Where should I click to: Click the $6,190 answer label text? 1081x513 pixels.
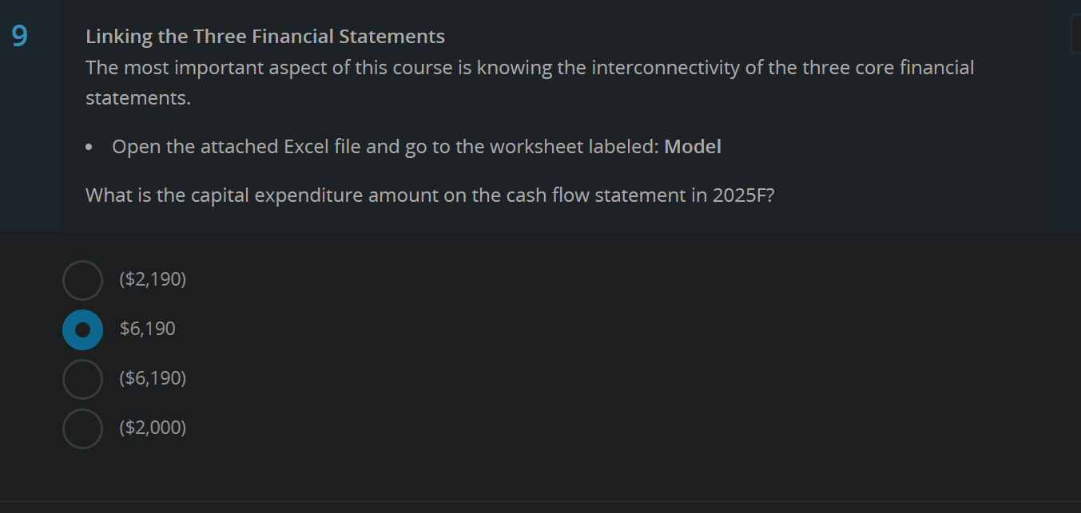coord(148,329)
